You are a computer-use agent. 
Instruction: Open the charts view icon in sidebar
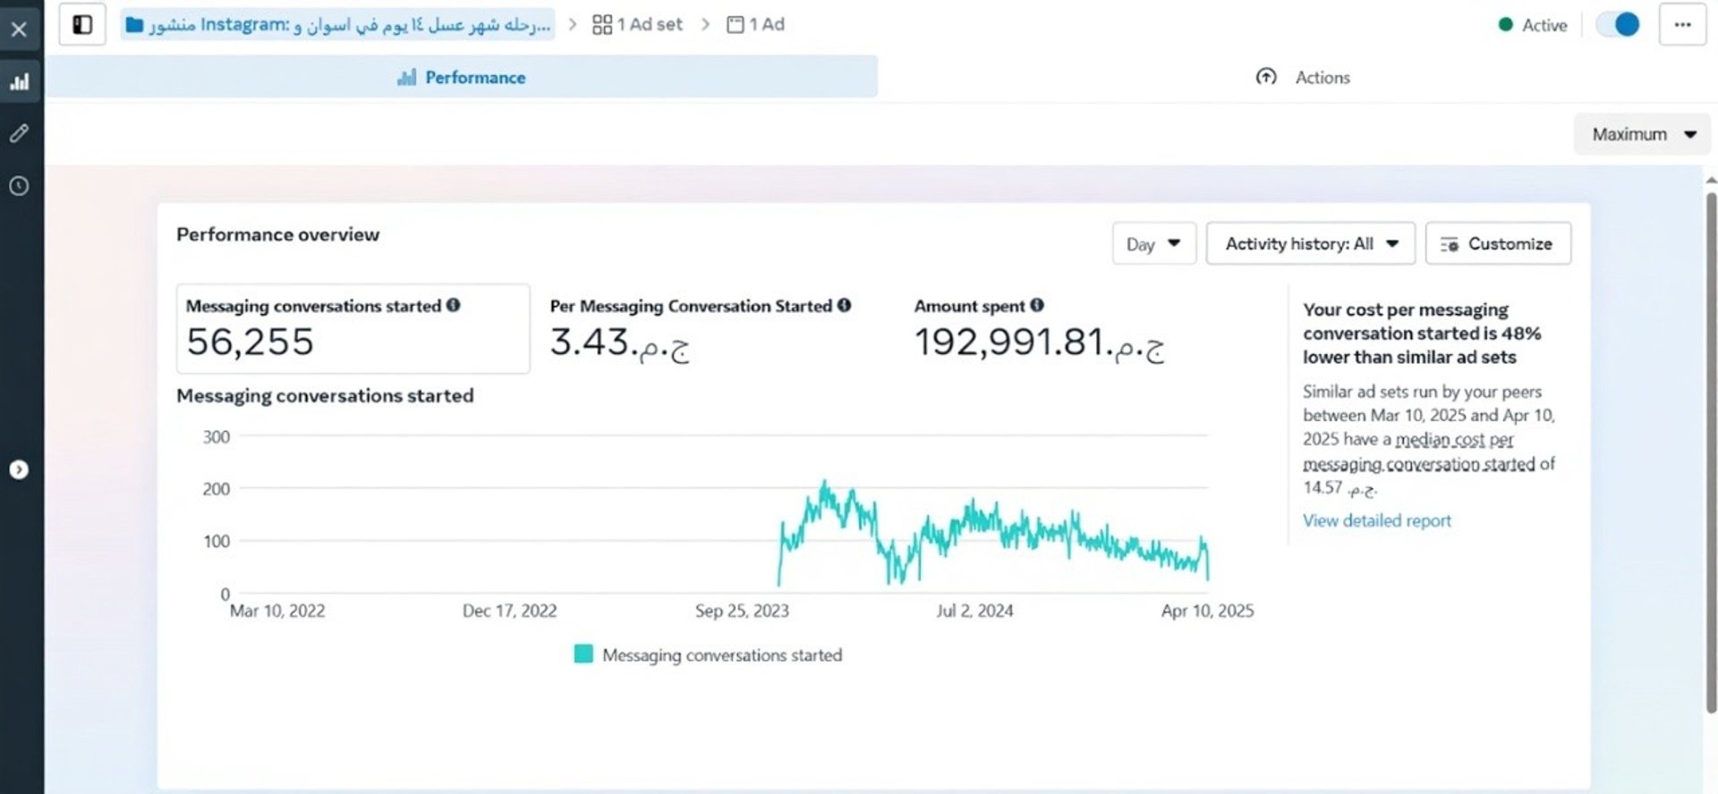(x=19, y=82)
